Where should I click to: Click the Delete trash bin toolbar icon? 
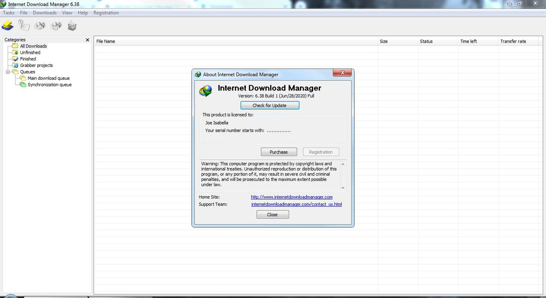coord(72,26)
